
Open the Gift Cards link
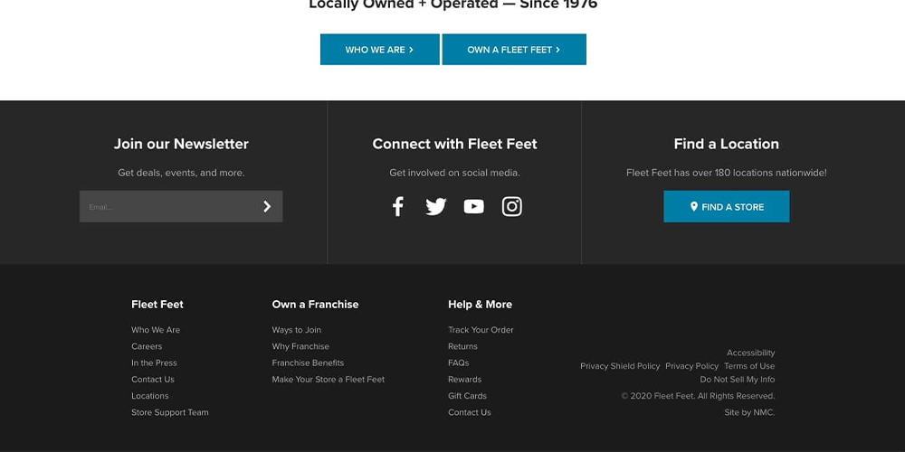(x=468, y=396)
